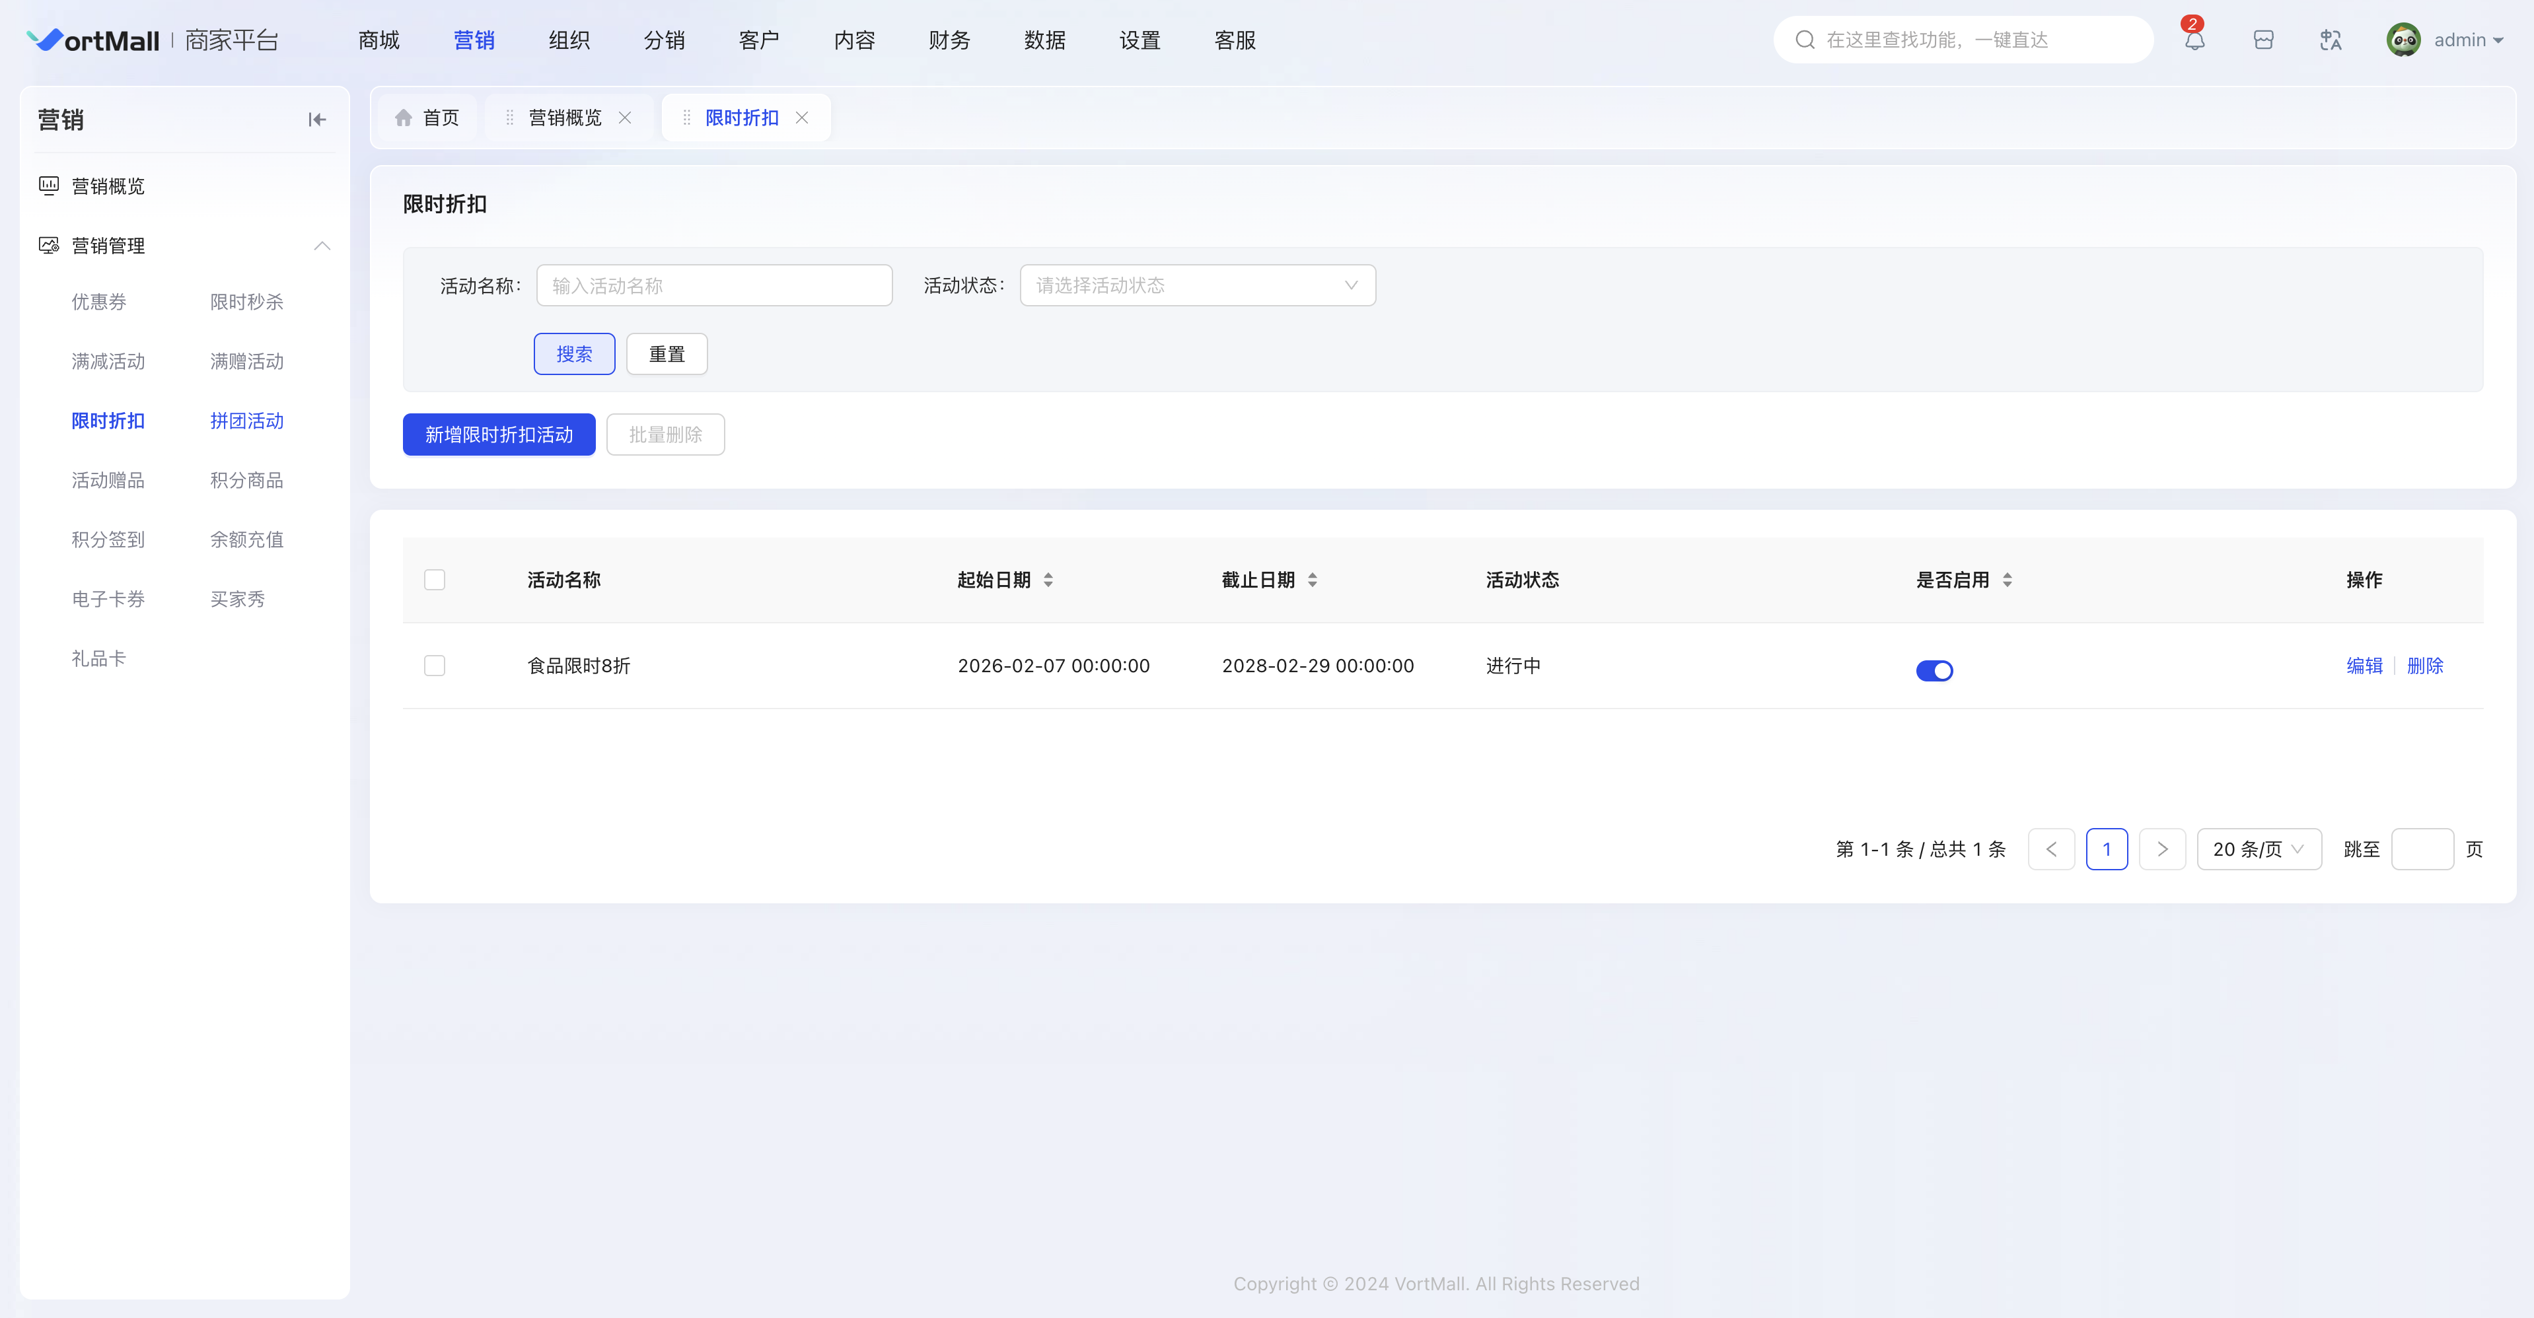The width and height of the screenshot is (2534, 1318).
Task: Click the 编辑 link for 食品限时8折
Action: pyautogui.click(x=2364, y=666)
